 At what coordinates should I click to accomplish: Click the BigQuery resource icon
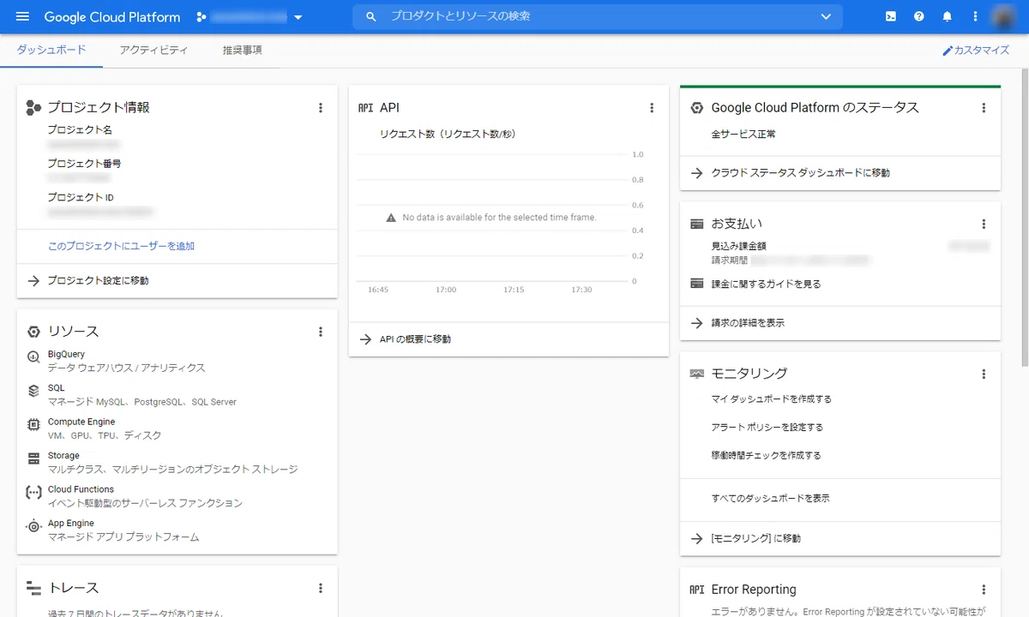(x=33, y=357)
